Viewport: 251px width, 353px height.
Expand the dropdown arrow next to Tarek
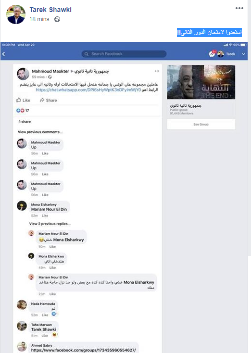(243, 54)
